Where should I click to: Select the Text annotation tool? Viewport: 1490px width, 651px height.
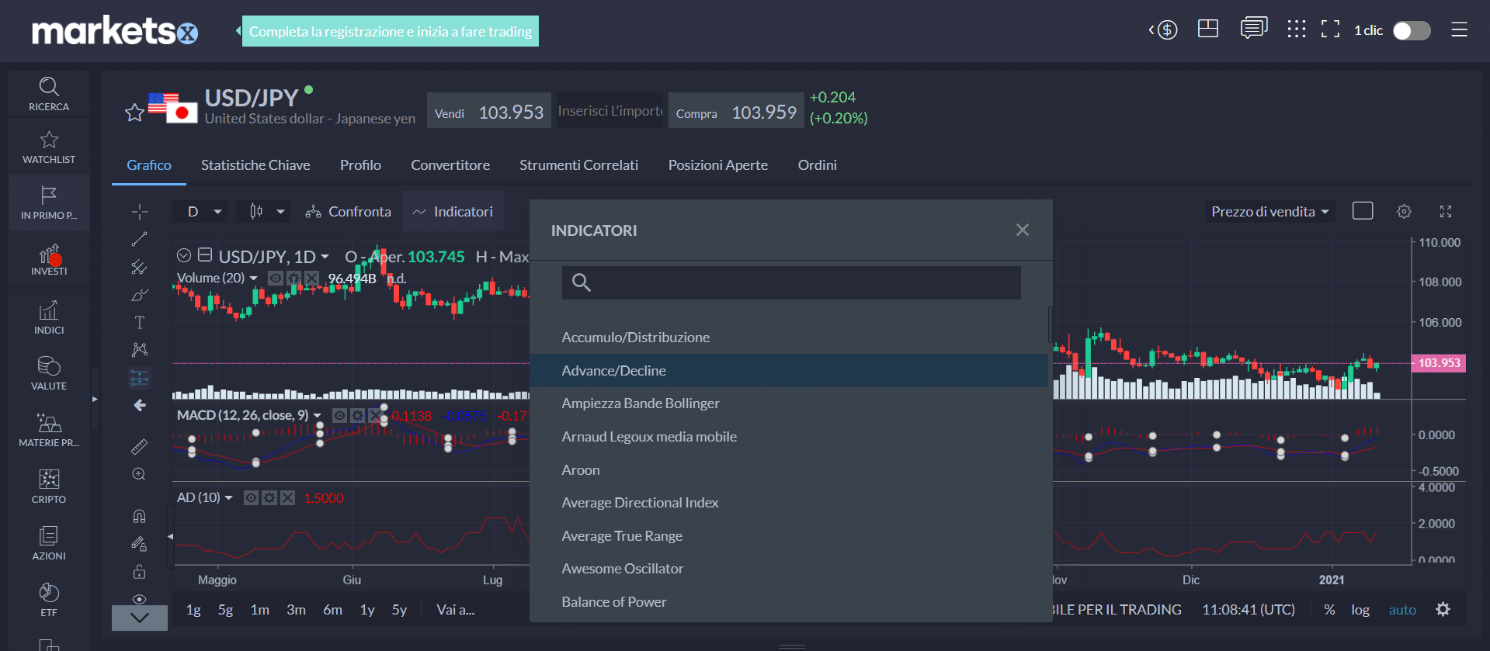click(x=140, y=322)
